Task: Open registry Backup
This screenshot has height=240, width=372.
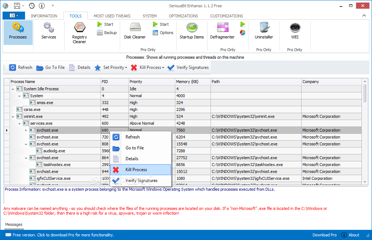Action: point(107,33)
